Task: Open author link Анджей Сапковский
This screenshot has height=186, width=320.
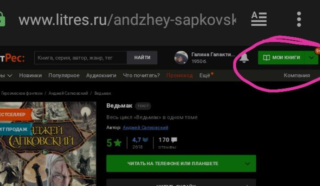Action: coord(145,128)
